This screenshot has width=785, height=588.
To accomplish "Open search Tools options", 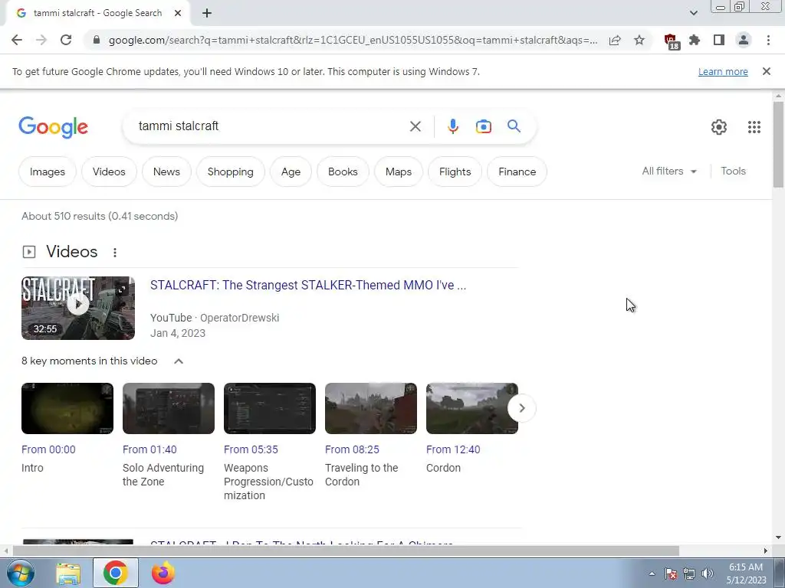I will point(733,171).
